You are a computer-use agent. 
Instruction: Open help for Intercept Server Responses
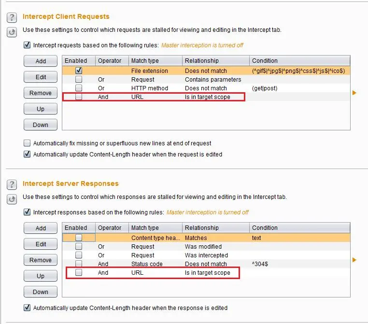(12, 184)
